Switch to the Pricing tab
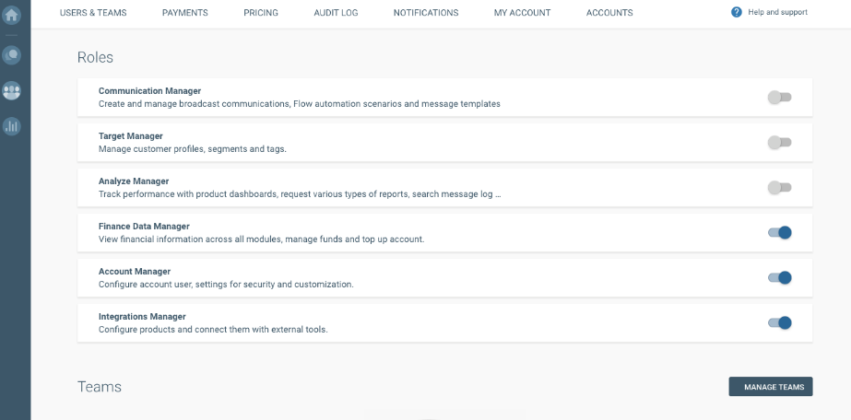Viewport: 851px width, 420px height. click(x=261, y=13)
